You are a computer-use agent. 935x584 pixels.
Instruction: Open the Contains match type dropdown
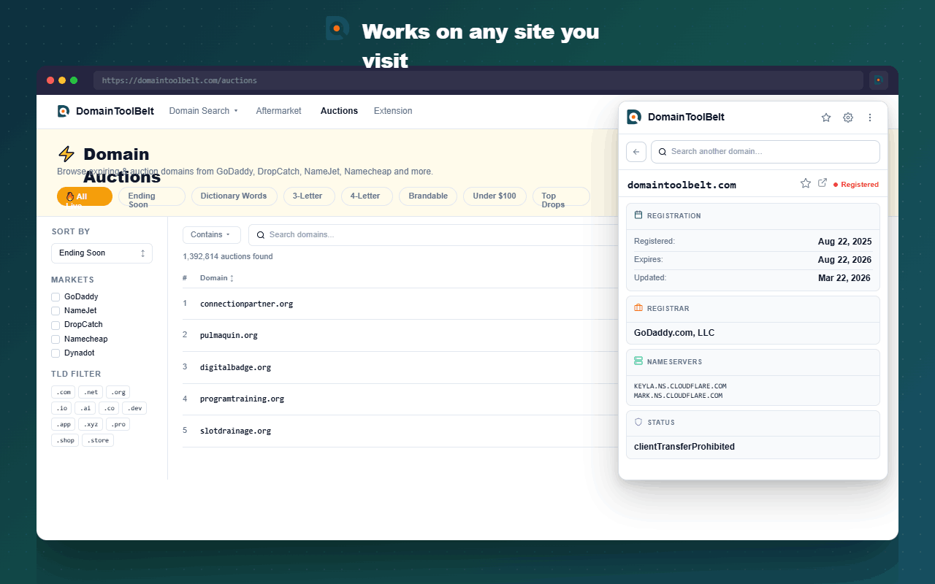click(x=211, y=235)
